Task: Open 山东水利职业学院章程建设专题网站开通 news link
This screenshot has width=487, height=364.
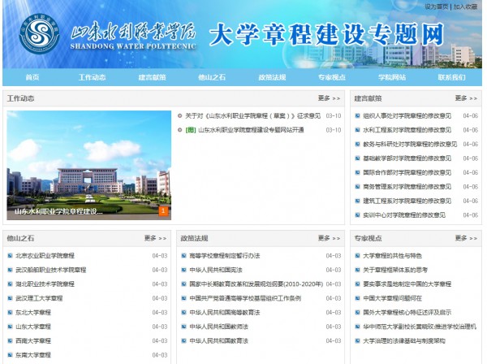Action: tap(251, 129)
